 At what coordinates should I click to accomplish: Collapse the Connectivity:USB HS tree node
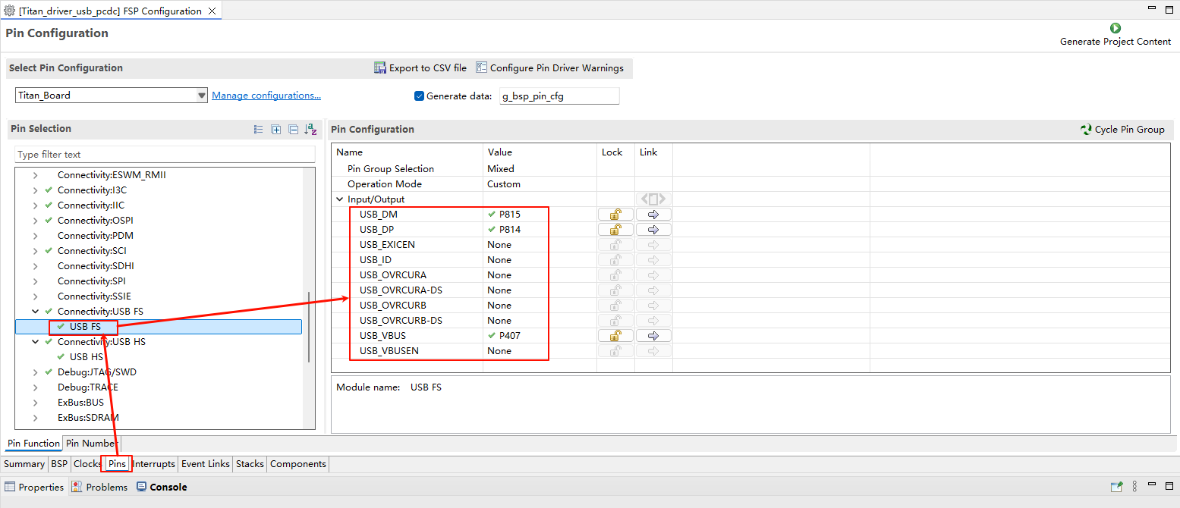click(x=35, y=342)
